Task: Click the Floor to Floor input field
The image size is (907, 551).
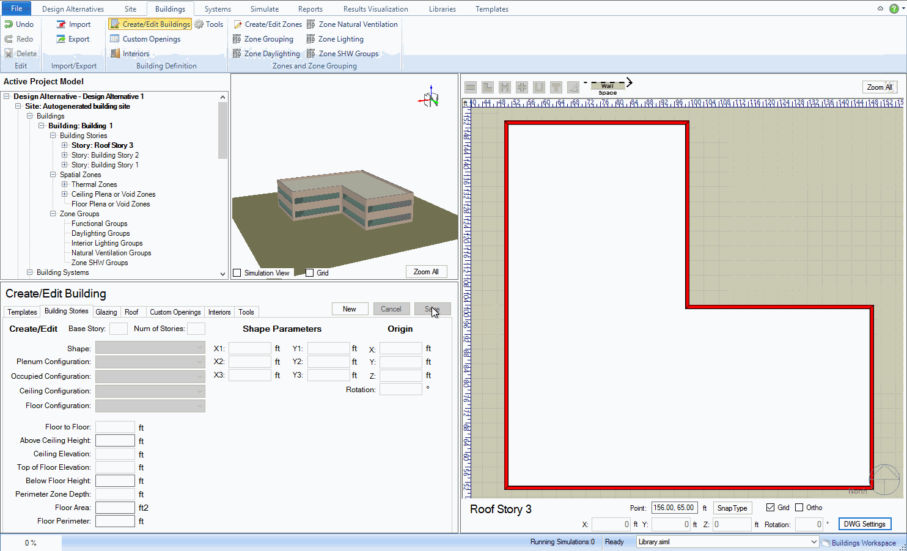Action: [x=115, y=427]
